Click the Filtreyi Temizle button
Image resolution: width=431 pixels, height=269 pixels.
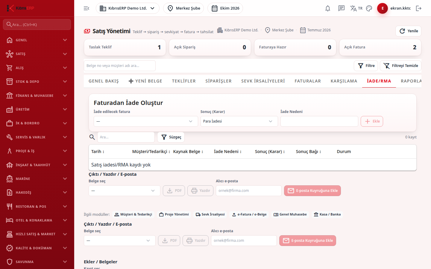coord(400,66)
